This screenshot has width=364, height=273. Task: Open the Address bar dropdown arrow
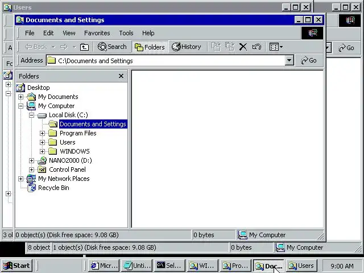click(289, 61)
